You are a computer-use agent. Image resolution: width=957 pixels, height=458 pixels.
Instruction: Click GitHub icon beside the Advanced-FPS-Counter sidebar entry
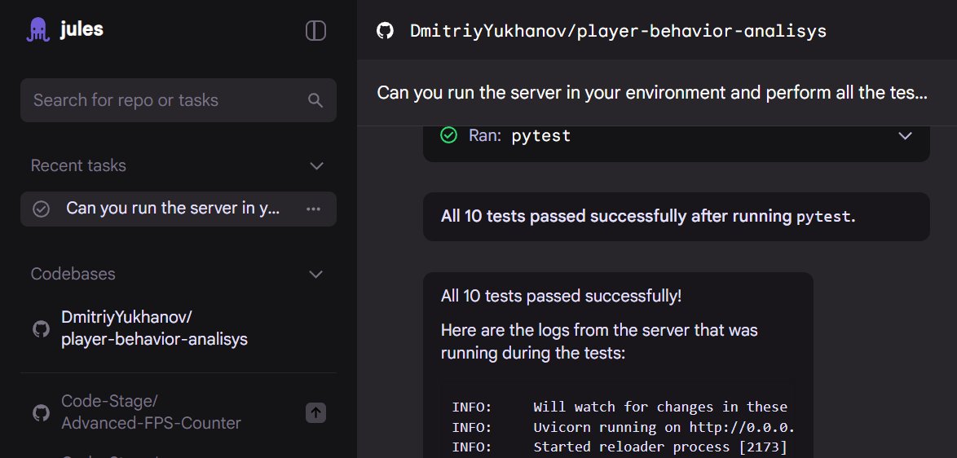(x=41, y=413)
